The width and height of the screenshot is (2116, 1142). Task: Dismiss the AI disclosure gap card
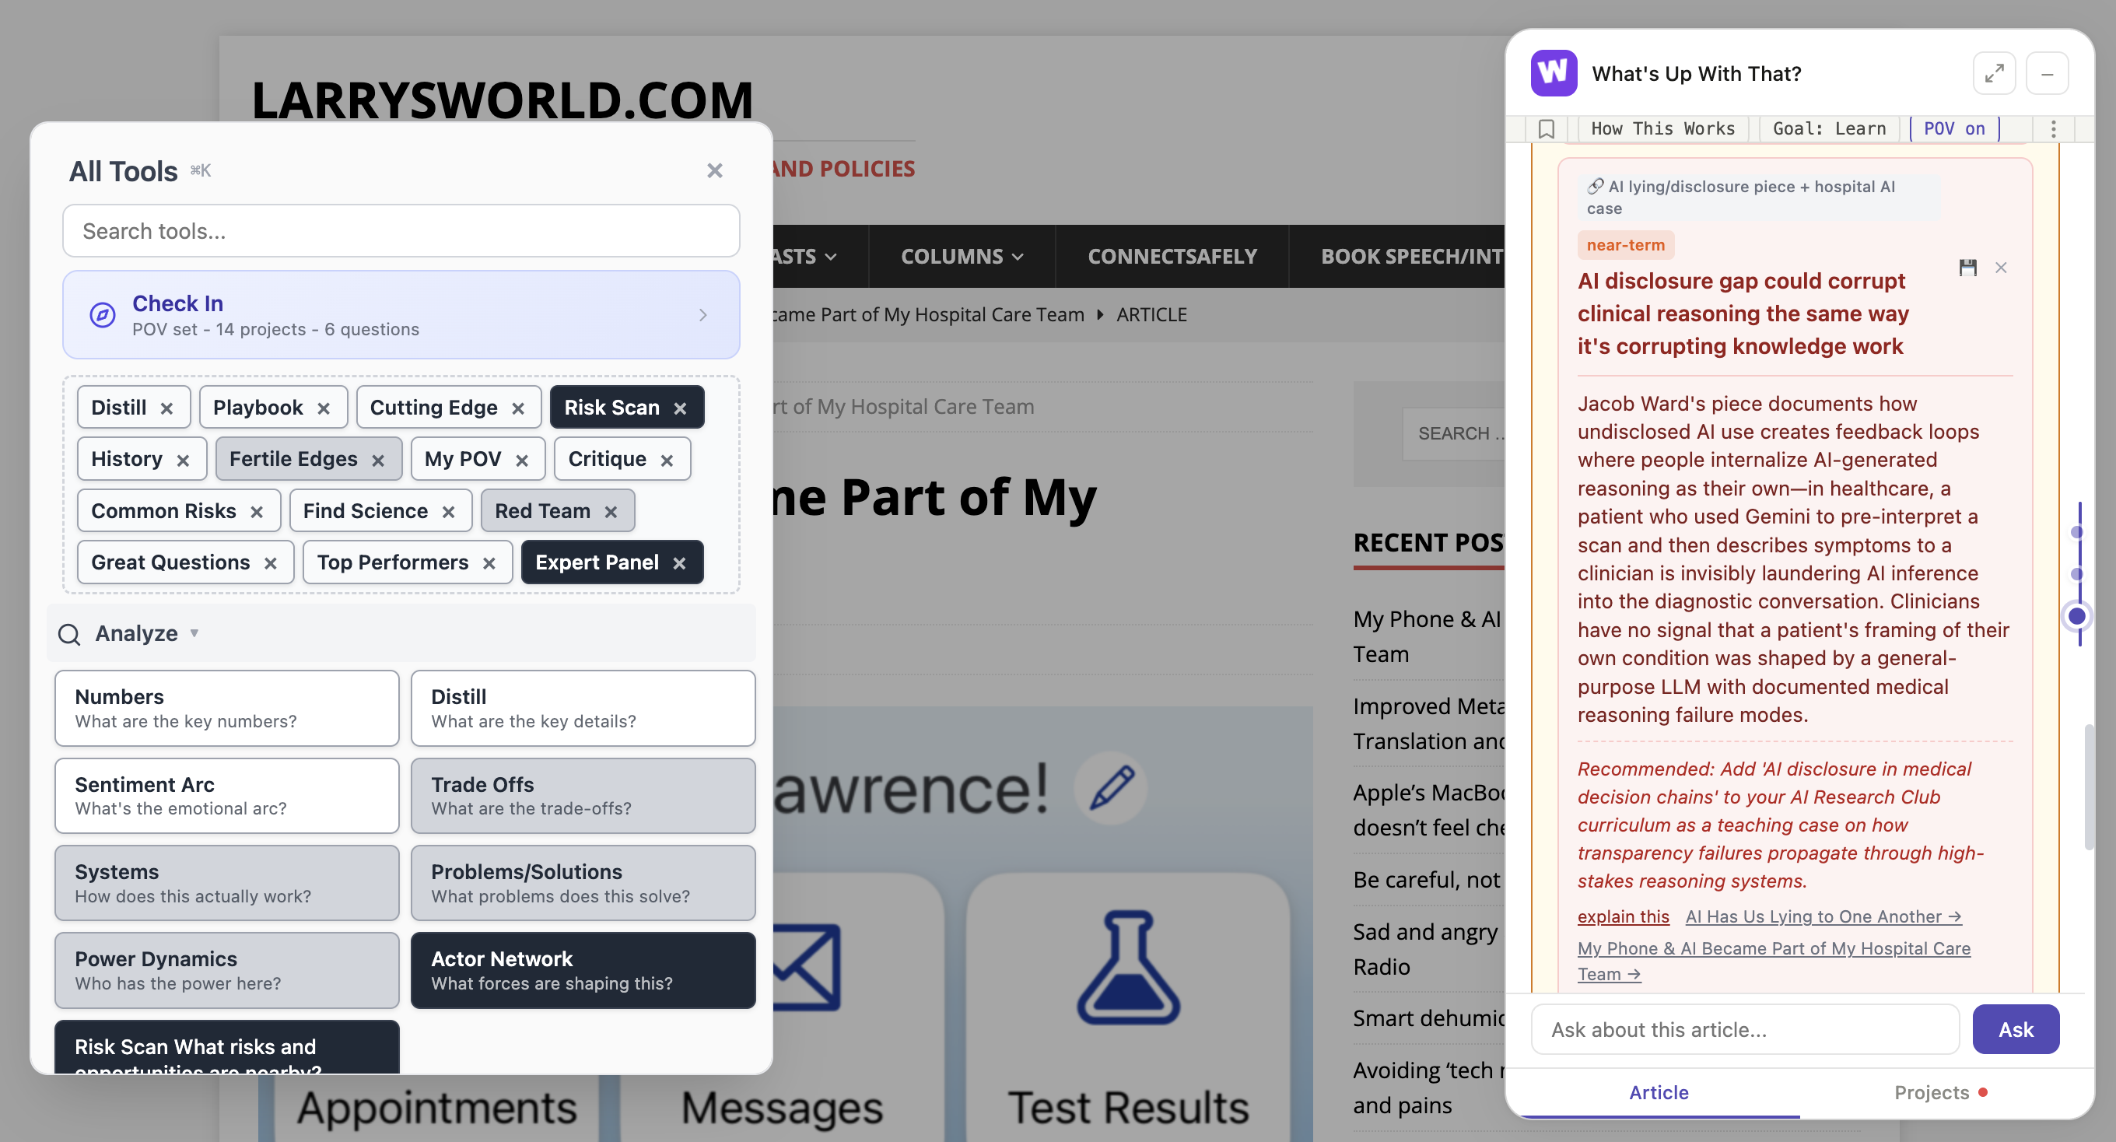2001,268
